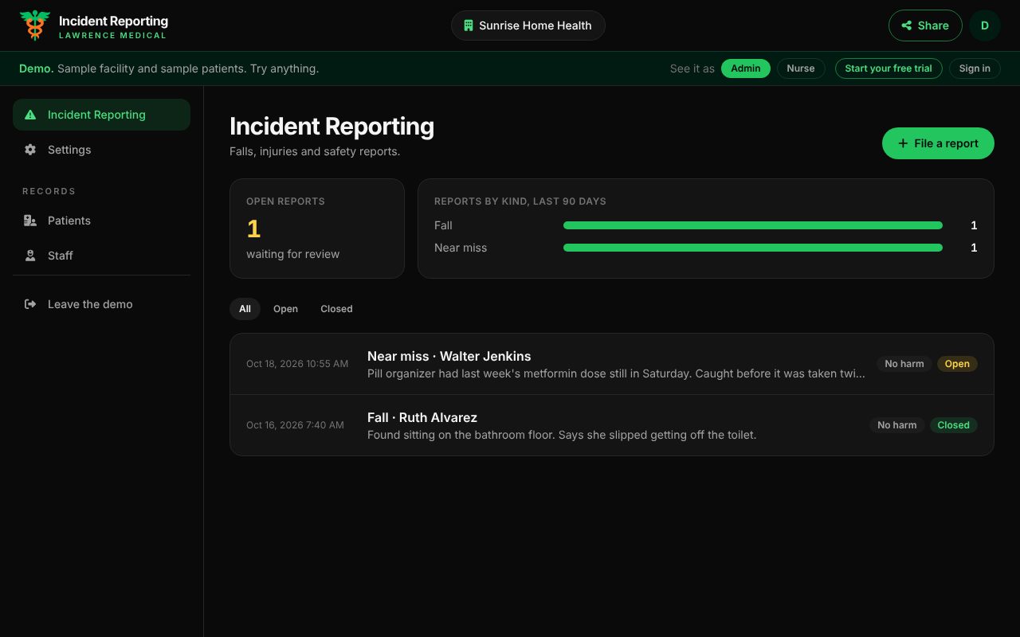This screenshot has width=1020, height=637.
Task: Go to Staff records
Action: coord(101,256)
